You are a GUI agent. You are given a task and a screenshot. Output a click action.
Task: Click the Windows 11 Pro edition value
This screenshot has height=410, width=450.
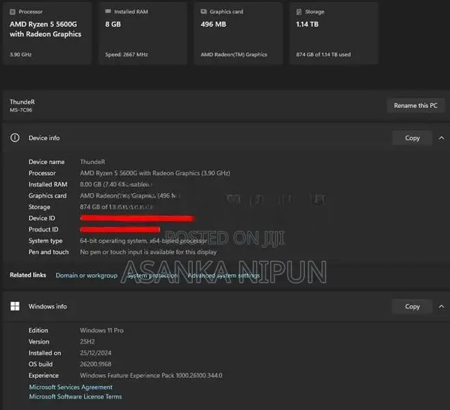[x=102, y=330]
